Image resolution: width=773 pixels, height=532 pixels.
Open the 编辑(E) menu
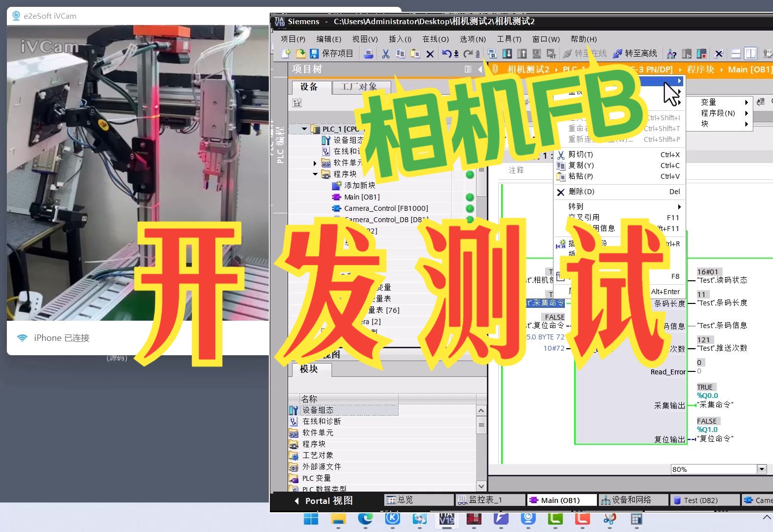point(329,39)
